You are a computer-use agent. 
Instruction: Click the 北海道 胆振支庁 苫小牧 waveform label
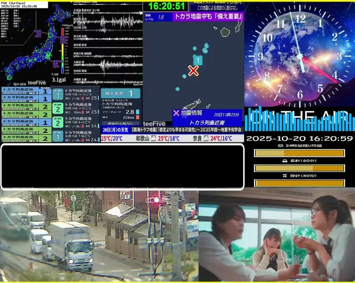(x=87, y=10)
